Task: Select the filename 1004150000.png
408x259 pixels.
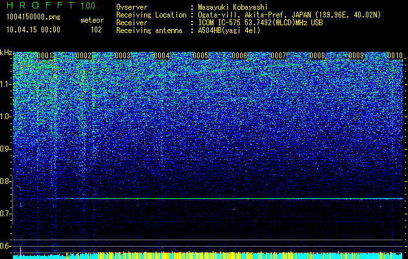Action: point(34,17)
